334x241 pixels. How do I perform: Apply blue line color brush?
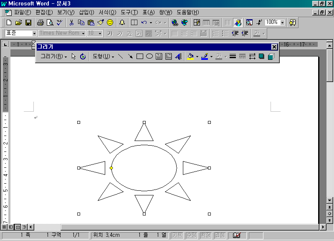pyautogui.click(x=205, y=56)
